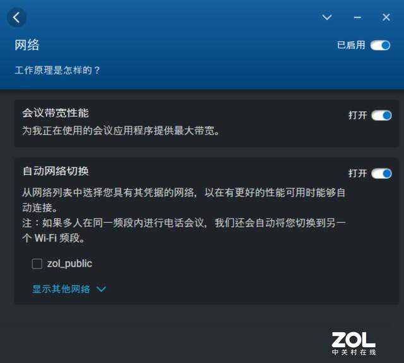Check the zol_public network checkbox
Image resolution: width=404 pixels, height=363 pixels.
click(x=37, y=263)
